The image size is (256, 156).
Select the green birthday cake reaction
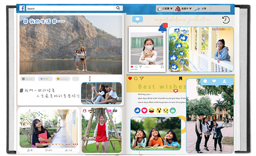pos(173,111)
